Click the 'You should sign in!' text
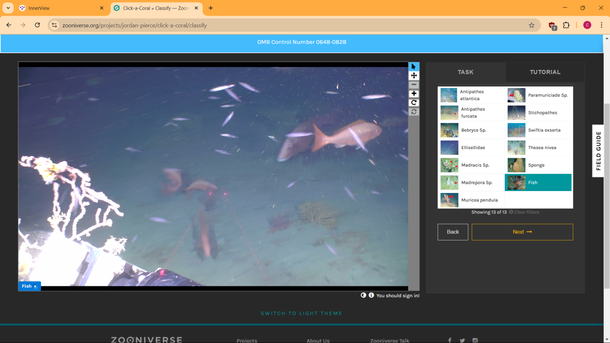 click(398, 296)
